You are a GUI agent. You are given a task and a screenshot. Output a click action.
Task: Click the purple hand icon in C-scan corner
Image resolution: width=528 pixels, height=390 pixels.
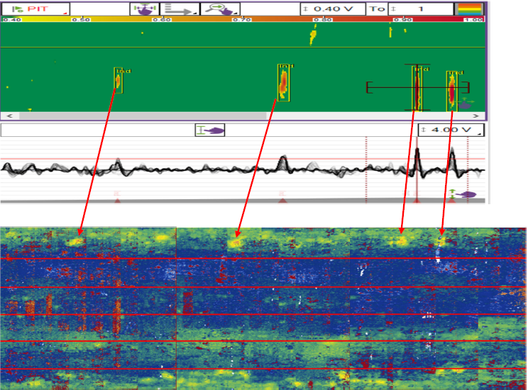467,104
